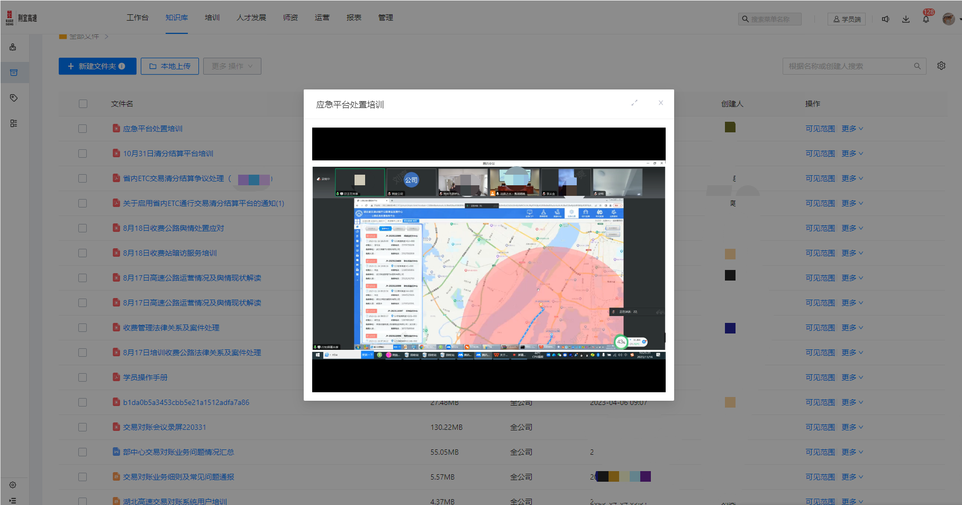Open the download icon in top bar
This screenshot has width=962, height=505.
[x=906, y=19]
